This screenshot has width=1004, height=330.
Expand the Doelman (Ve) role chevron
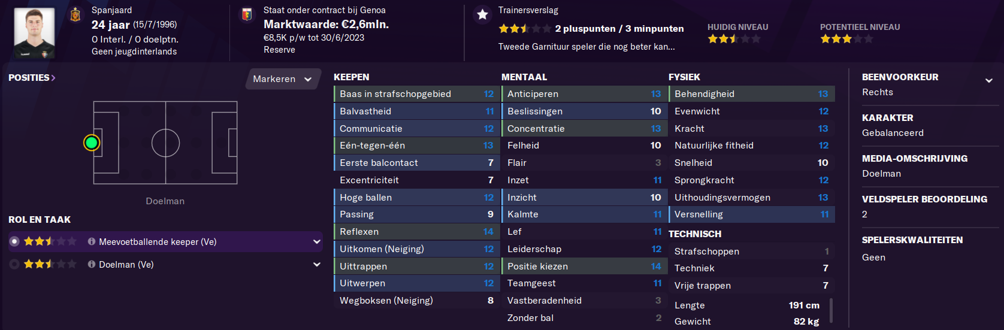(x=316, y=265)
